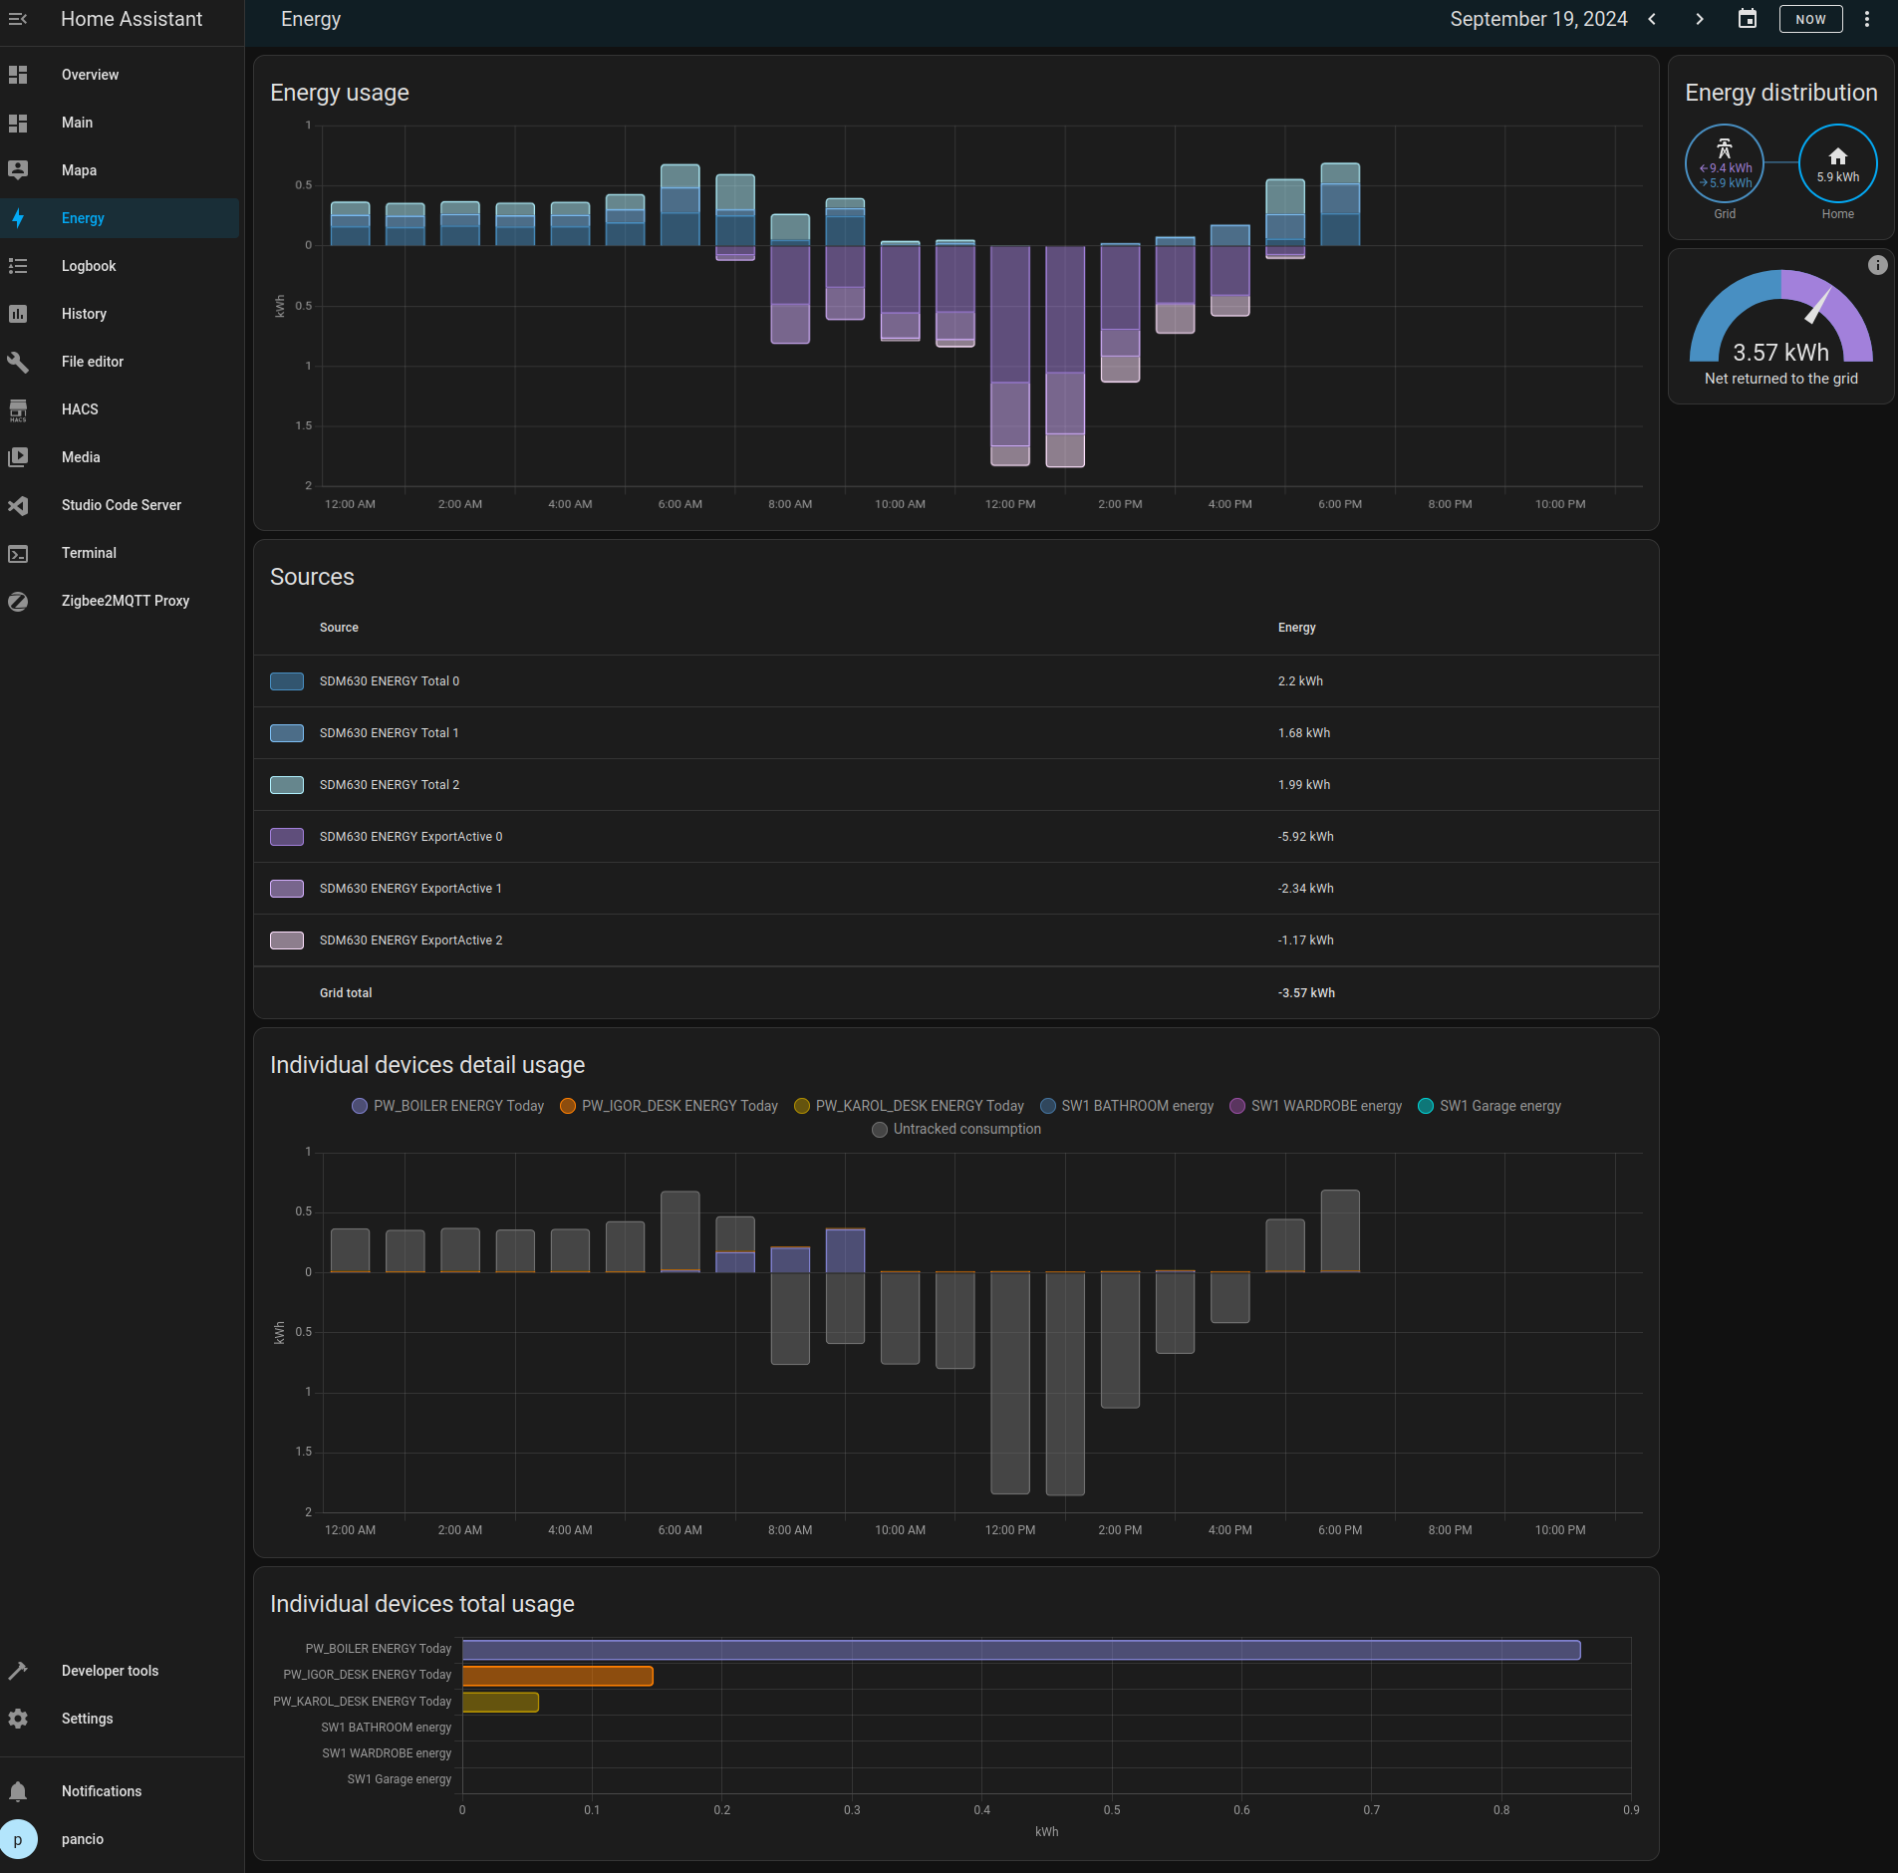Hide the Untracked consumption legend series

[x=956, y=1129]
